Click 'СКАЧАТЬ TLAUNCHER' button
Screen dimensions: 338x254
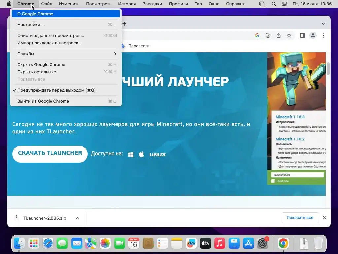(x=50, y=154)
